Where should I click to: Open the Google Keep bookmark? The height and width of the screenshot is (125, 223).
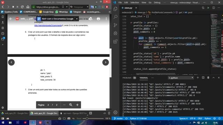point(46,12)
